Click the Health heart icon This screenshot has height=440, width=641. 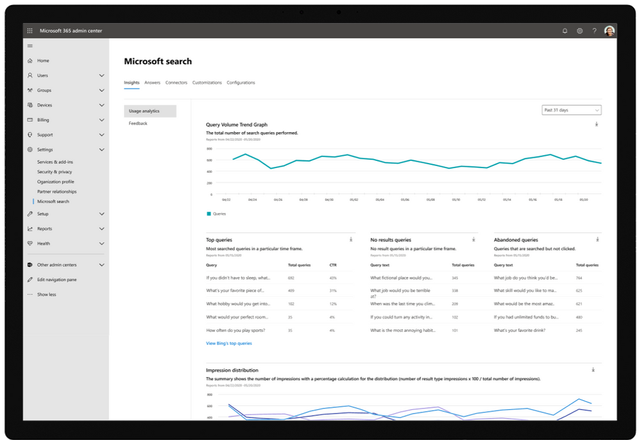(x=30, y=244)
